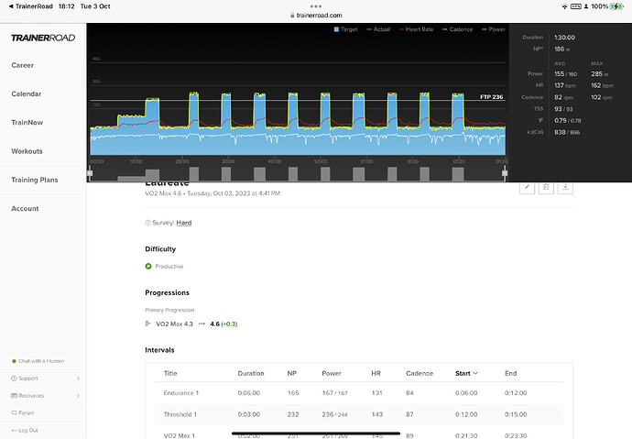Viewport: 632px width, 439px height.
Task: Click the FTP 236 line label on chart
Action: pyautogui.click(x=491, y=97)
